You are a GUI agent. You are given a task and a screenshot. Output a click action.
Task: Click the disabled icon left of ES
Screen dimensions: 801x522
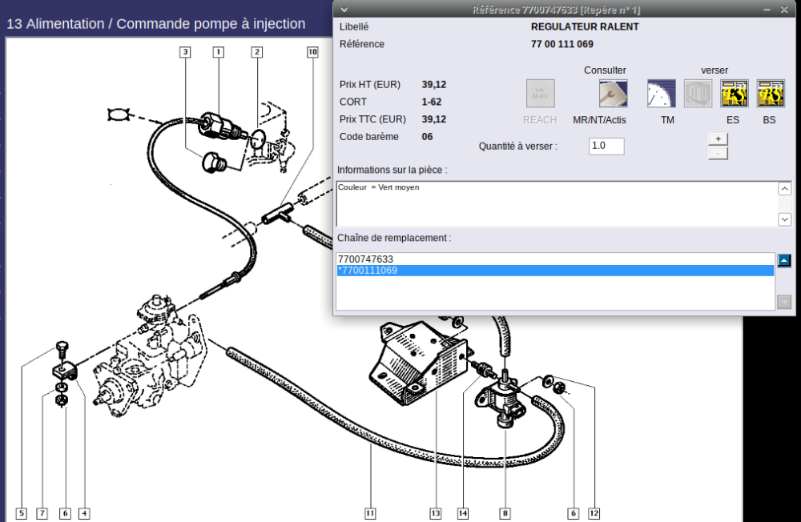point(698,94)
